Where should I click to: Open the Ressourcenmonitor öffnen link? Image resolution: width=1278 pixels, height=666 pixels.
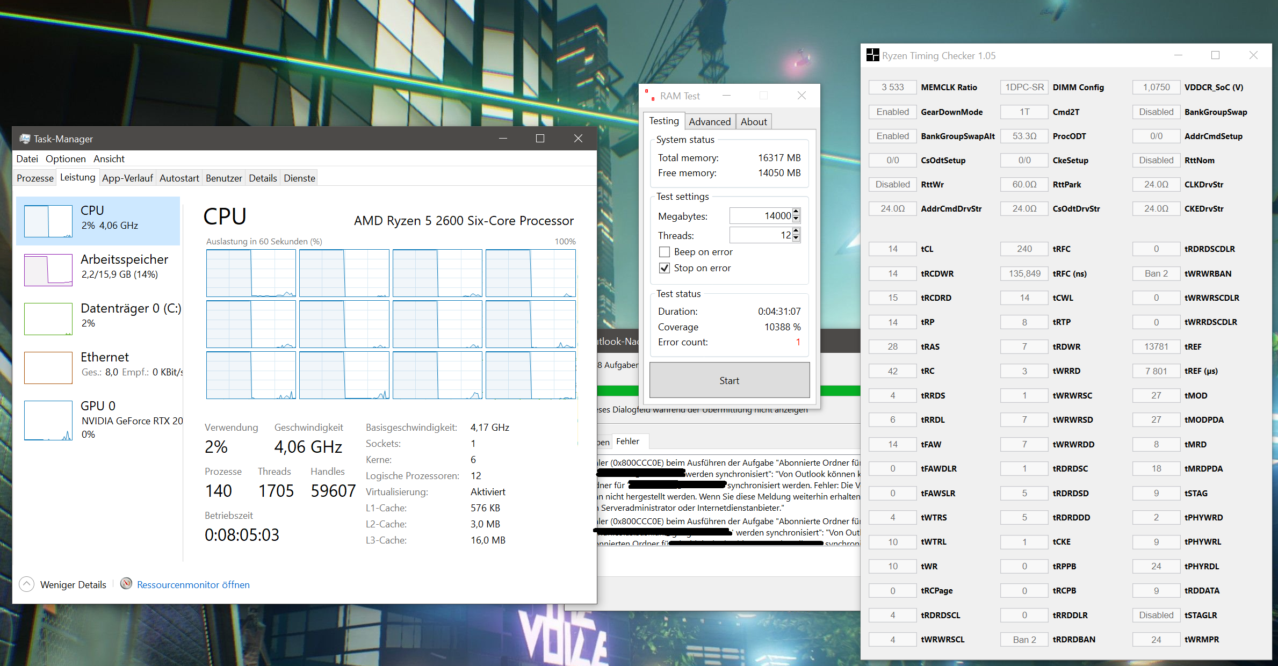[193, 584]
